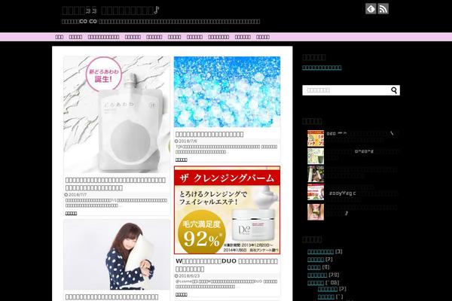Open the article title beginning with W and containing DUO
The width and height of the screenshot is (452, 301).
click(x=227, y=265)
